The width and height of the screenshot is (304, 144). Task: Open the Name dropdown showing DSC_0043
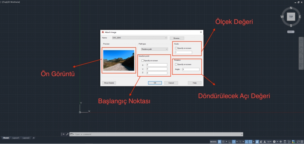click(x=140, y=38)
